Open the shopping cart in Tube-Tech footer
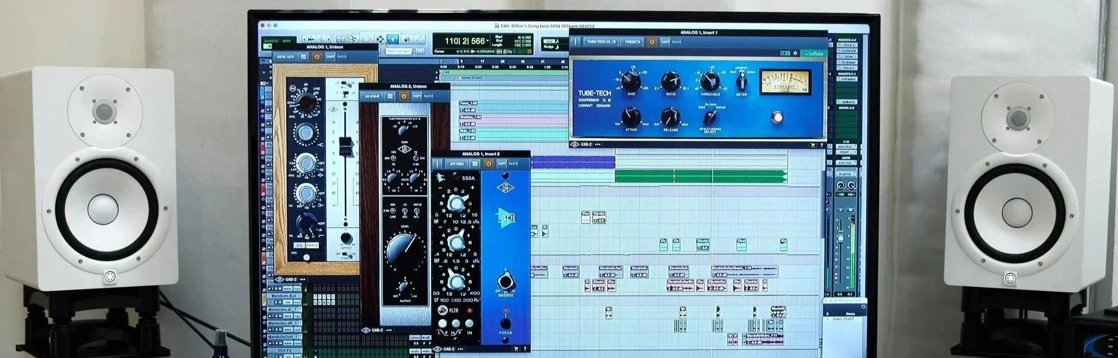The height and width of the screenshot is (358, 1118). [812, 145]
